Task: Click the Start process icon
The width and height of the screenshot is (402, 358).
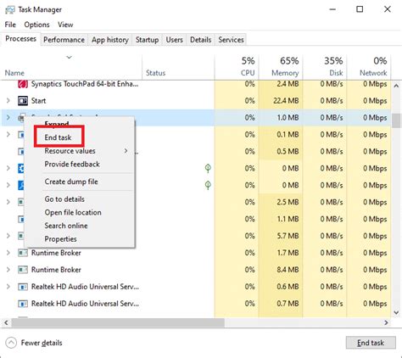Action: pos(23,101)
